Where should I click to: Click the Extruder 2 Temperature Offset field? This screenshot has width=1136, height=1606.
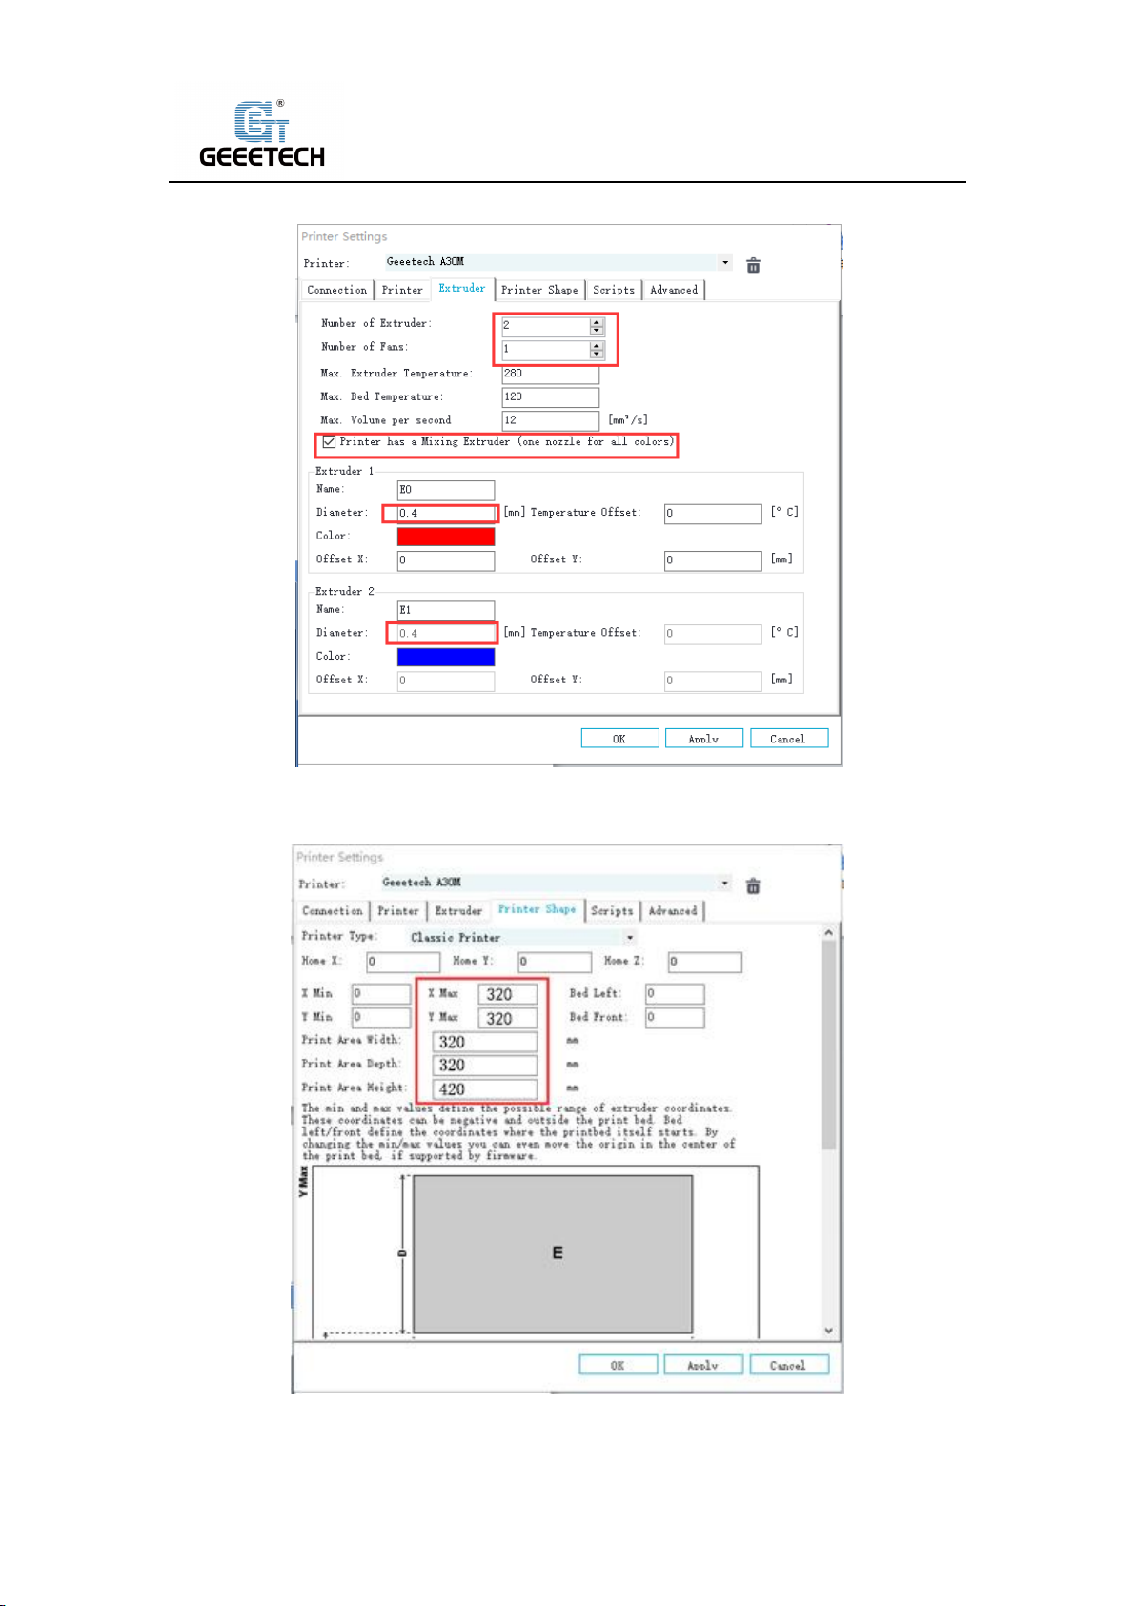coord(713,634)
